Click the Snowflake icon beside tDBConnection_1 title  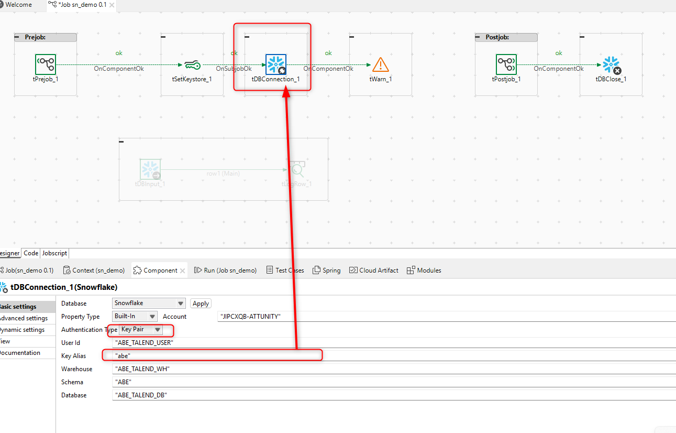click(5, 287)
